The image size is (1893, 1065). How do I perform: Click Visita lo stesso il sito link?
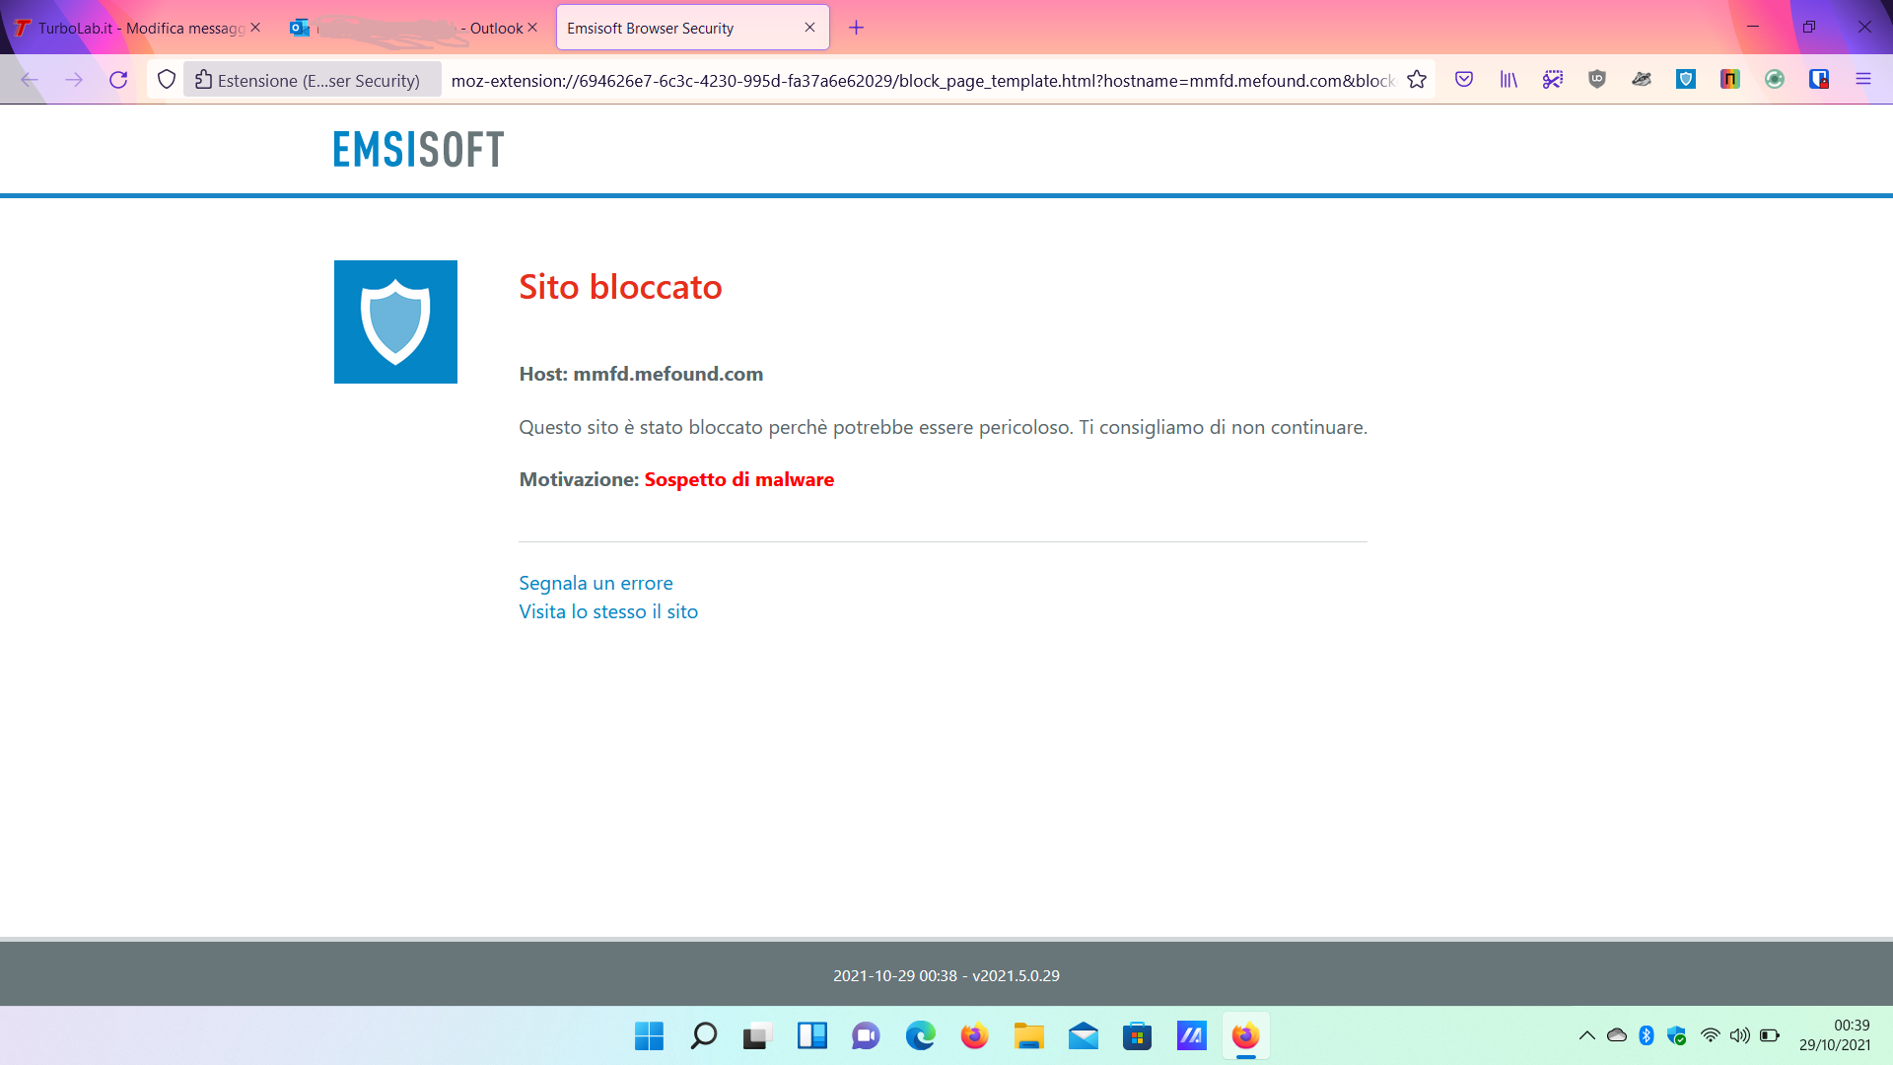click(x=608, y=611)
